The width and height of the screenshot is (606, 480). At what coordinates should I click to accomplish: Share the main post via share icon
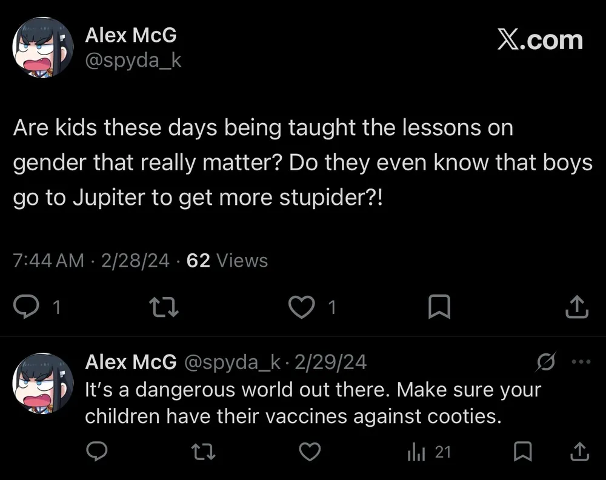tap(576, 308)
